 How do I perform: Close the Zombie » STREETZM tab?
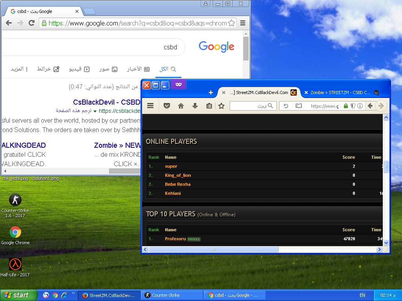coord(306,92)
